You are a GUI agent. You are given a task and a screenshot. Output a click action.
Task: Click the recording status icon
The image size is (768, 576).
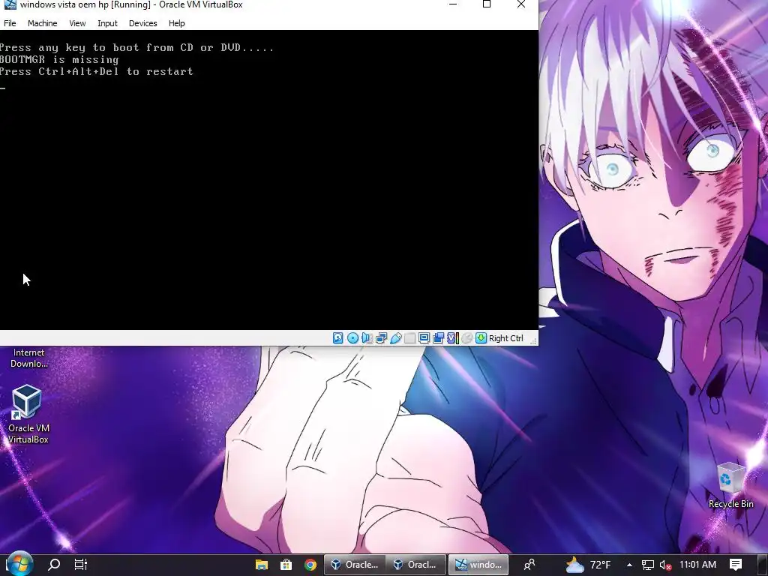(x=438, y=338)
